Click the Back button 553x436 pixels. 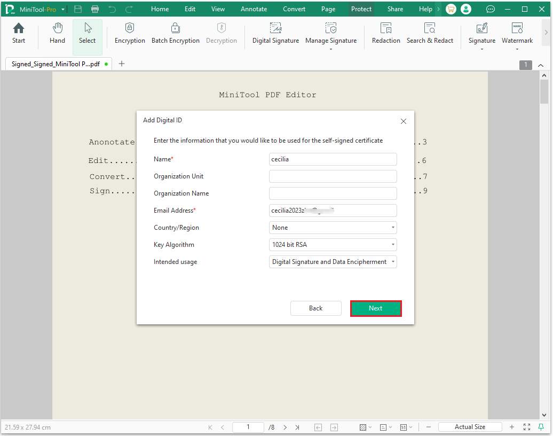pos(315,308)
